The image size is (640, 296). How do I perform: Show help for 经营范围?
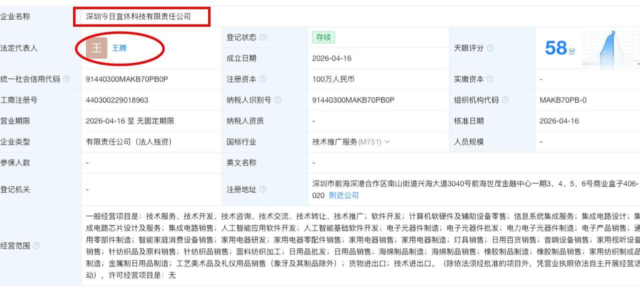[37, 245]
